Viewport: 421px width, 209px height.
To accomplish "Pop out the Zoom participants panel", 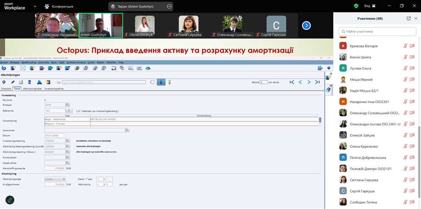I will pos(408,19).
